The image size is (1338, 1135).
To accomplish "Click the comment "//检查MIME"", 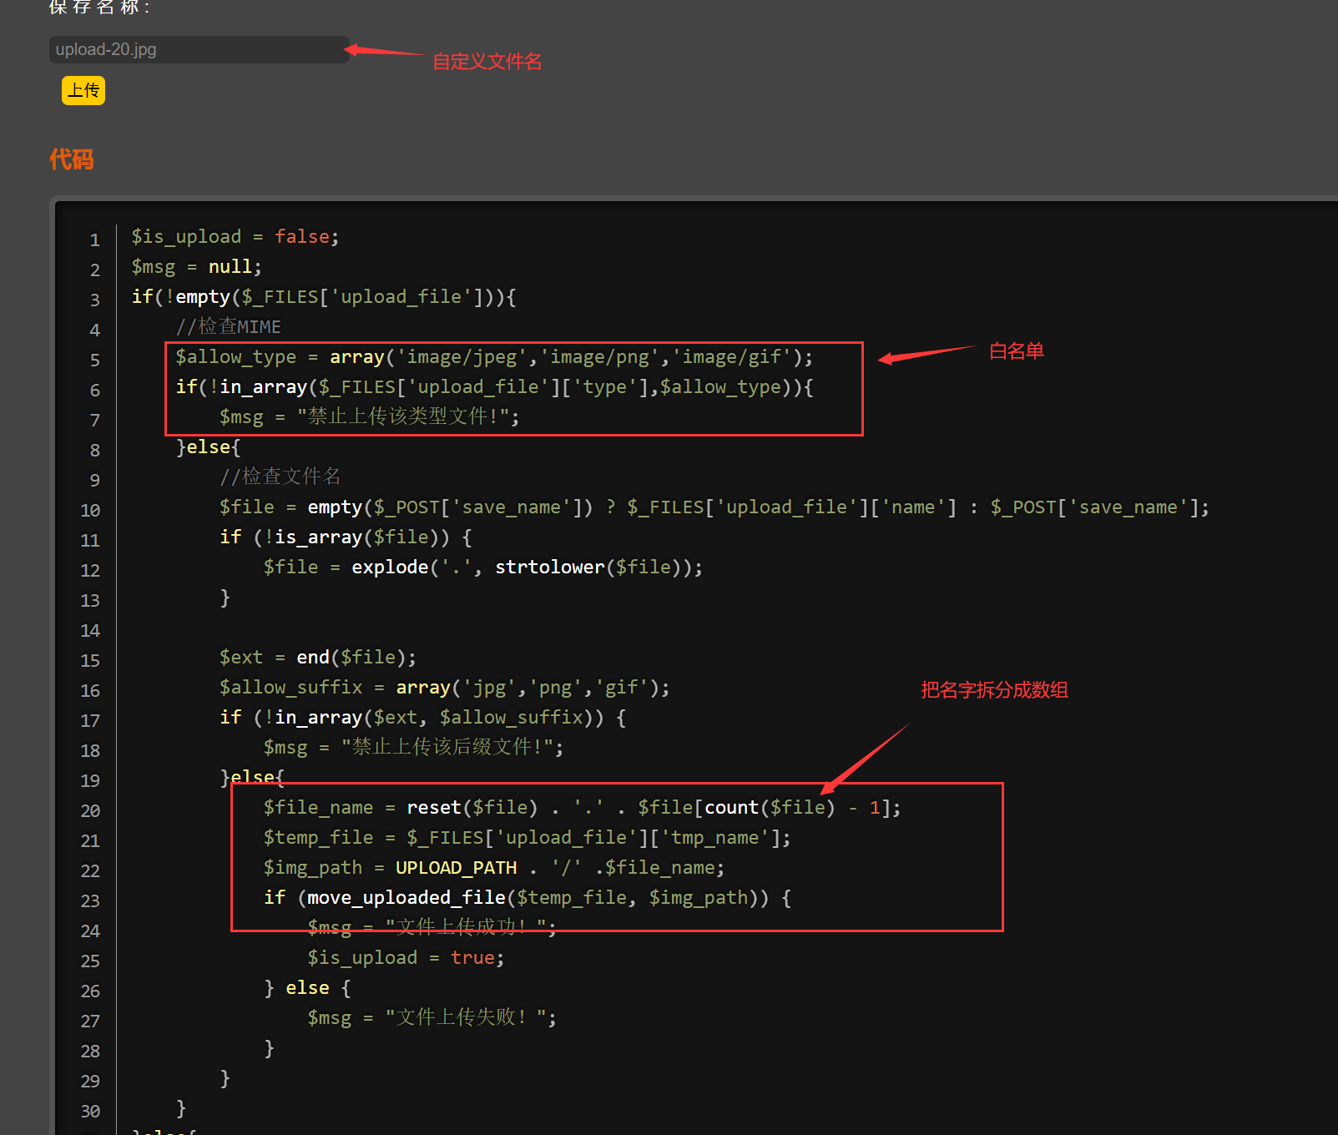I will click(x=228, y=327).
